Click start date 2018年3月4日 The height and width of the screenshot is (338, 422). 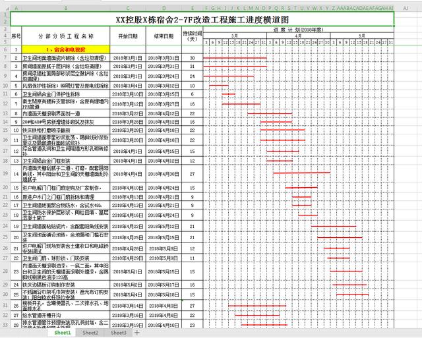pos(128,86)
